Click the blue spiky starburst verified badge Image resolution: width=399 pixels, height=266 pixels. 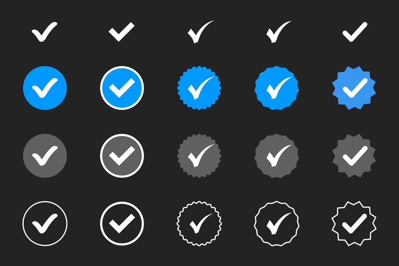354,88
